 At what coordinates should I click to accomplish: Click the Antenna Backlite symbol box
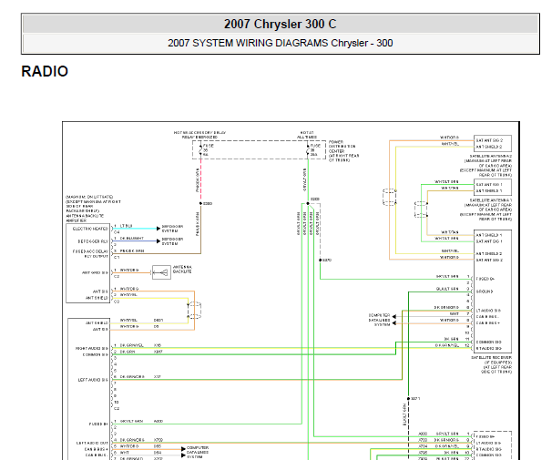[x=161, y=272]
